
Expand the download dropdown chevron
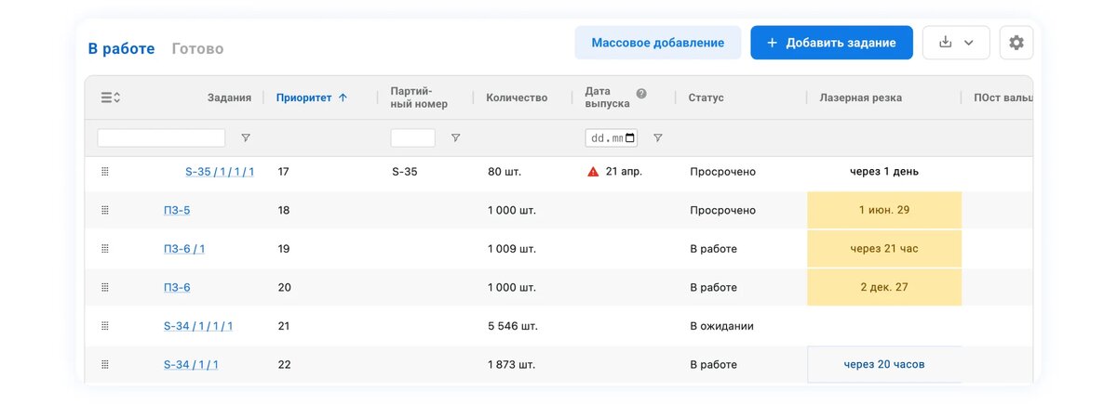pos(969,43)
